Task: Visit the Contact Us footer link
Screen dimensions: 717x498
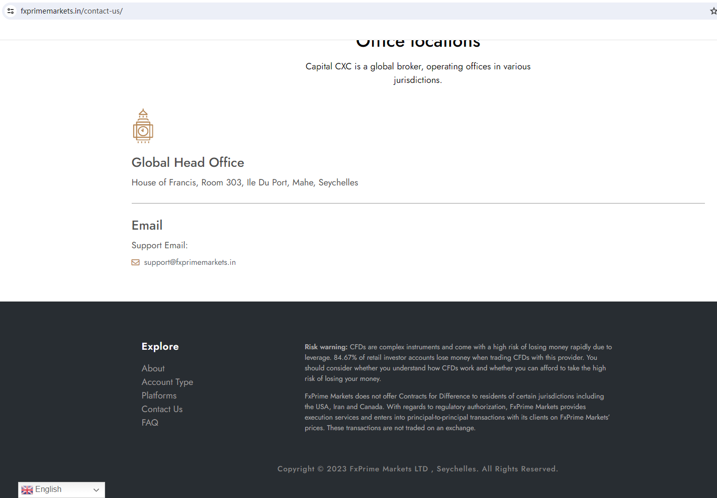Action: coord(162,409)
